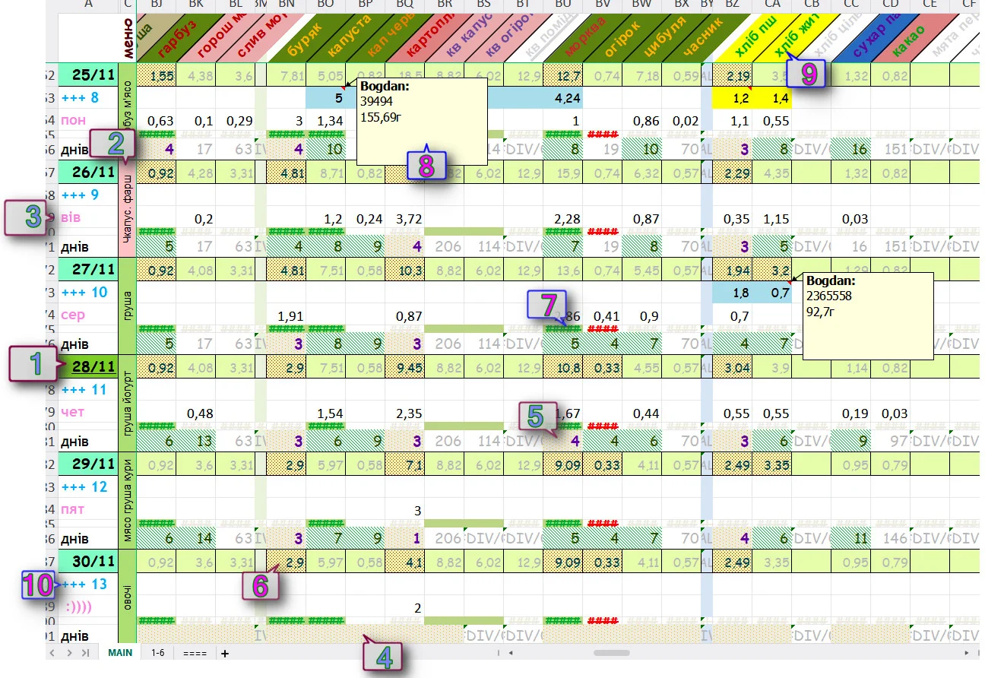Select column header BQ

(405, 5)
